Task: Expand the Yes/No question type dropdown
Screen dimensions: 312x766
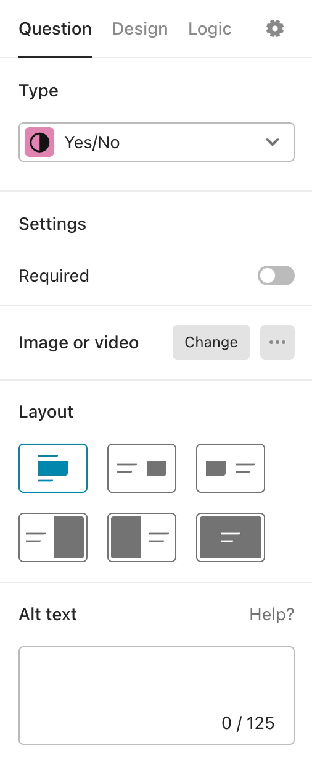Action: pos(157,142)
